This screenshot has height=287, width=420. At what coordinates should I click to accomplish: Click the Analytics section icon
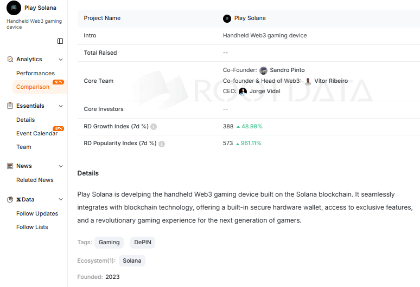click(x=10, y=59)
